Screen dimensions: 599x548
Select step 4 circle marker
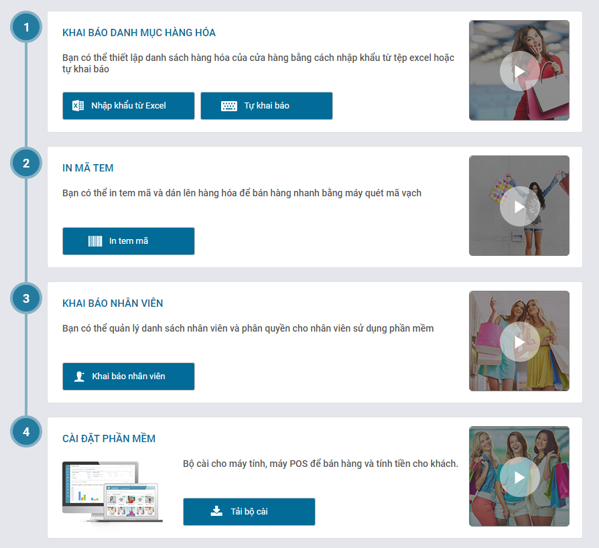point(26,431)
